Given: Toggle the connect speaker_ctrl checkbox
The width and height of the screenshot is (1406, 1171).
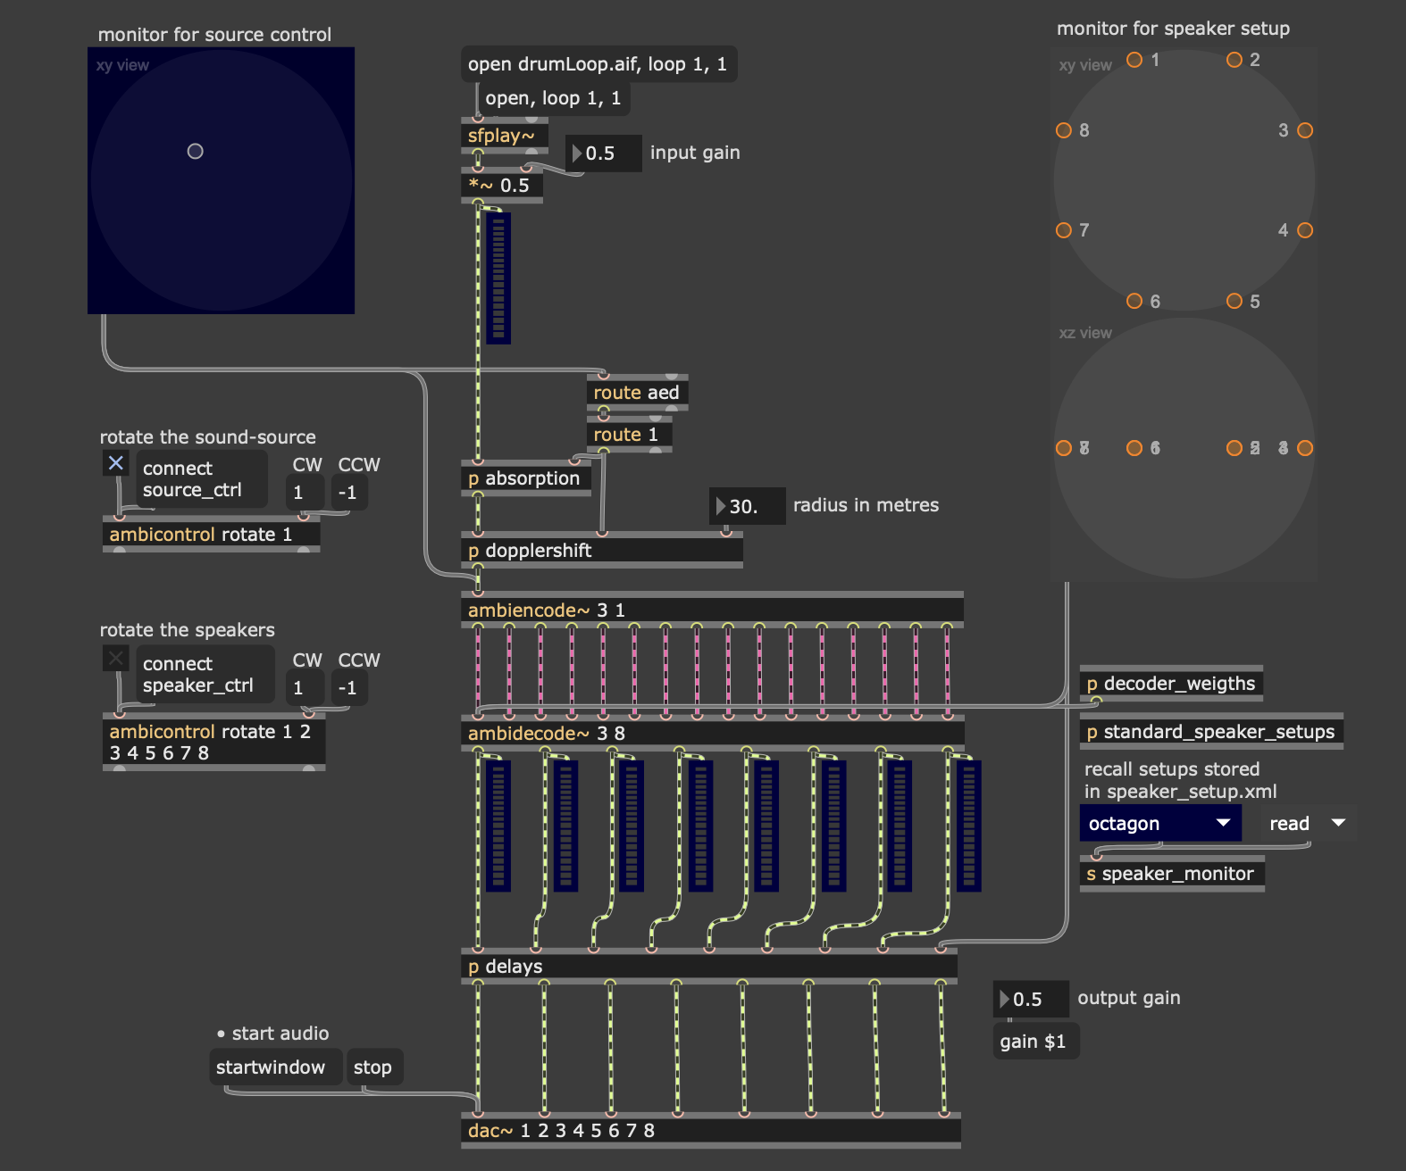Looking at the screenshot, I should coord(116,659).
